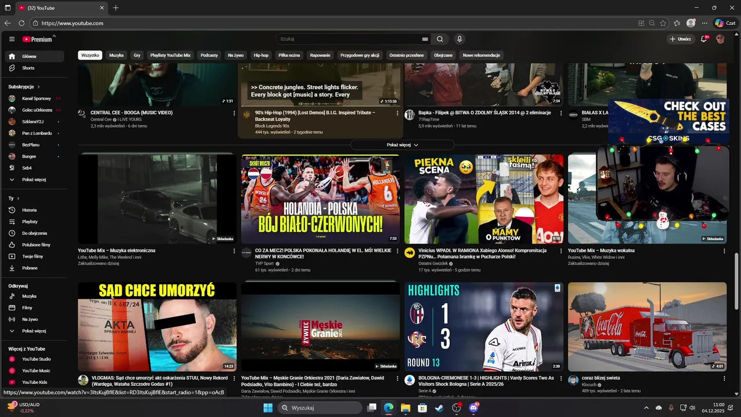741x417 pixels.
Task: Select Playlisty YouTube Mix chip
Action: click(170, 55)
